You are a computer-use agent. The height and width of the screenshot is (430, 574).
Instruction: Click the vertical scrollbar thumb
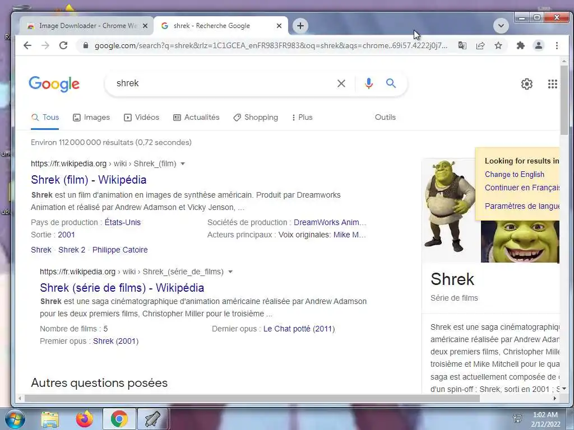(x=564, y=100)
